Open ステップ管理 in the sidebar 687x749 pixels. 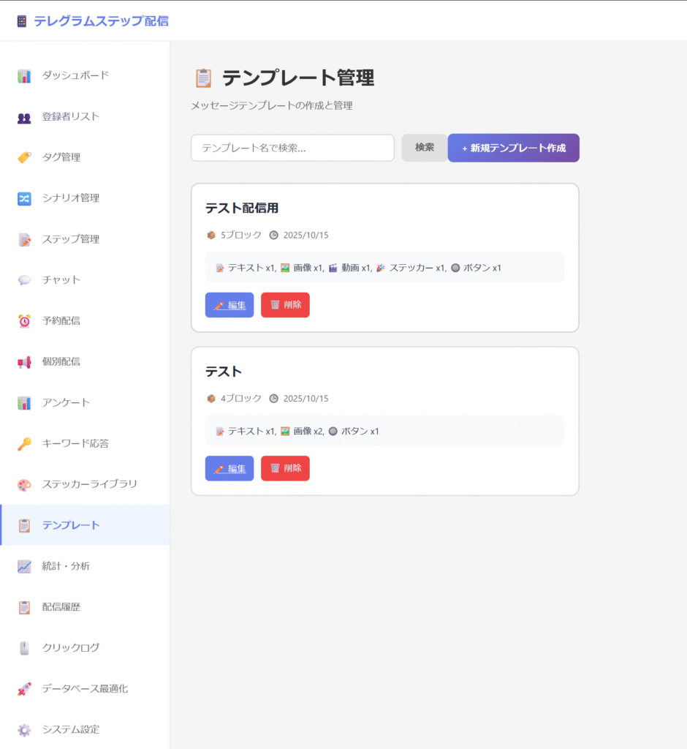click(x=70, y=239)
